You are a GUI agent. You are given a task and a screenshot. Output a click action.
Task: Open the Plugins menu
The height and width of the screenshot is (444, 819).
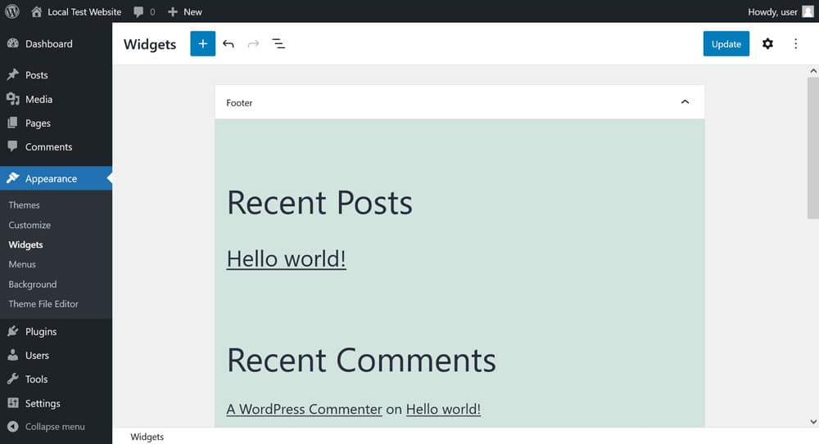pyautogui.click(x=41, y=332)
